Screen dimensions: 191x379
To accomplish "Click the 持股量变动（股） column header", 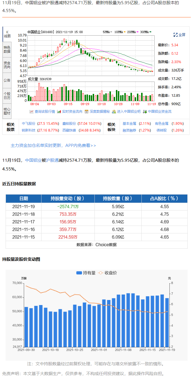I will tap(68, 198).
